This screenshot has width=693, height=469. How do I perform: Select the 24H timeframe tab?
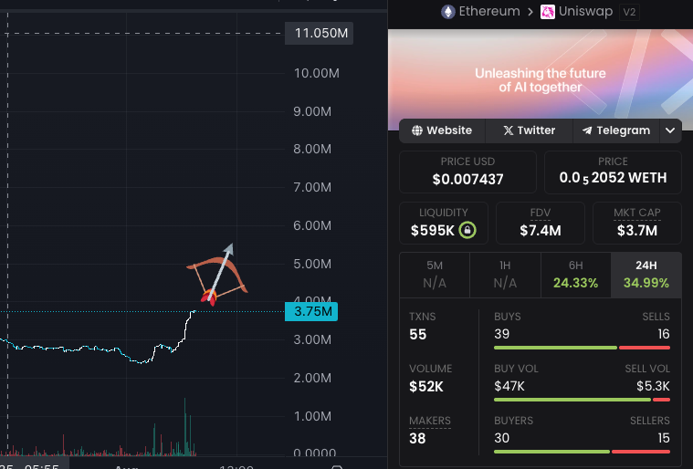[x=646, y=275]
